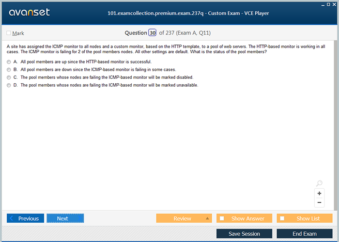Tick the Mark checkbox for this question
The width and height of the screenshot is (339, 242).
point(9,33)
